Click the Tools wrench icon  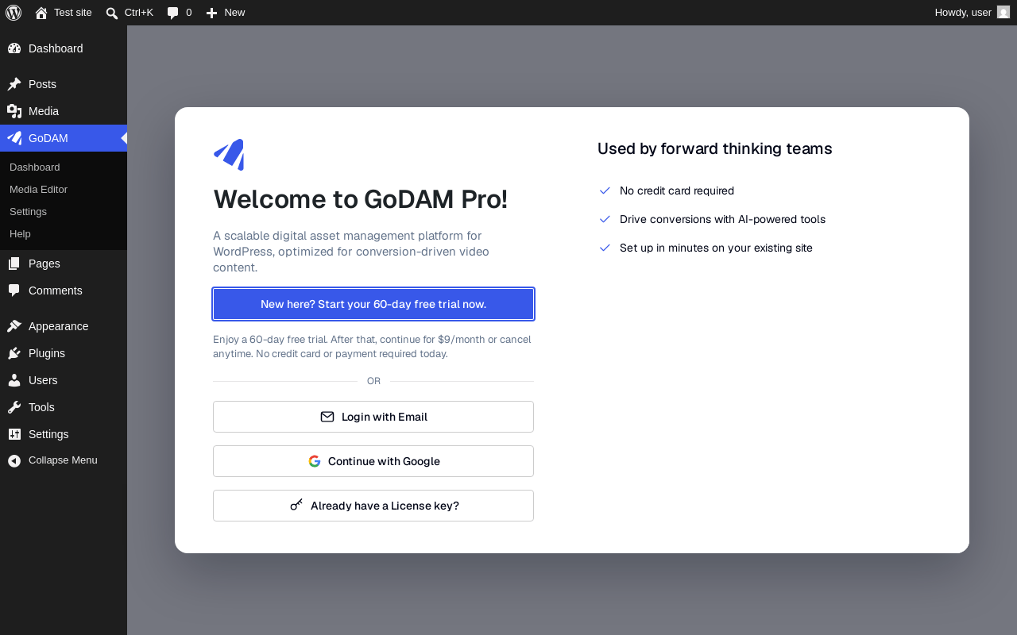[x=14, y=407]
